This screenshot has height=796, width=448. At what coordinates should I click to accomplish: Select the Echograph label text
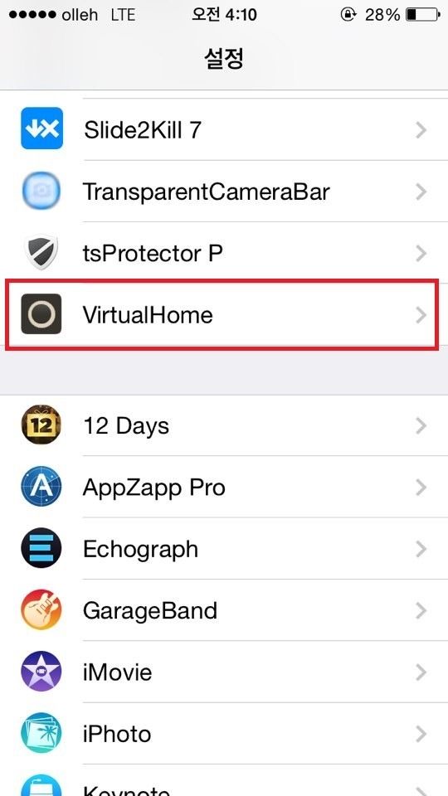(140, 549)
